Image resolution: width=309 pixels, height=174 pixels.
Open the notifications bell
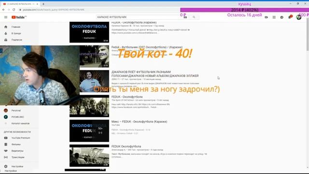290,17
